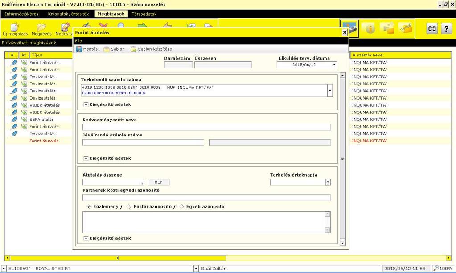456x273 pixels.
Task: Click the magnifier search toolbar icon
Action: click(121, 25)
